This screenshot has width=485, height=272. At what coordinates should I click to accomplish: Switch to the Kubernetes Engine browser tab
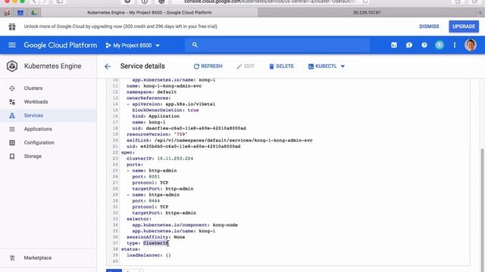(x=149, y=13)
